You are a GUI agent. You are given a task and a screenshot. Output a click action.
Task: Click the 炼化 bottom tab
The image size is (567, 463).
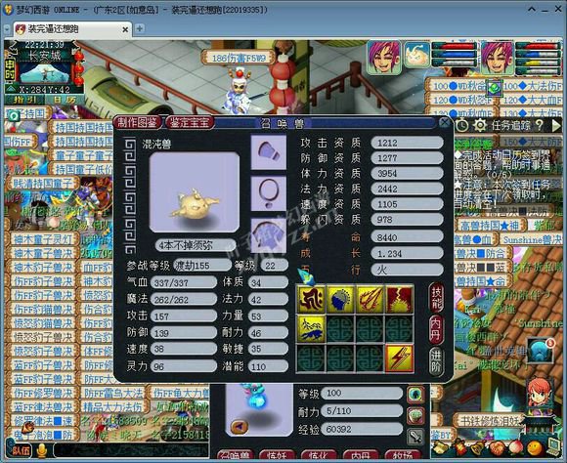319,455
